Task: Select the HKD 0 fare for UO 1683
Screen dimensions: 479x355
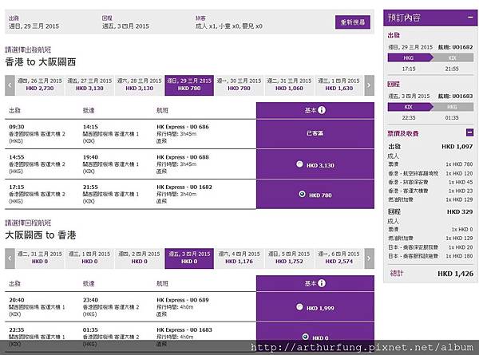Action: (305, 337)
